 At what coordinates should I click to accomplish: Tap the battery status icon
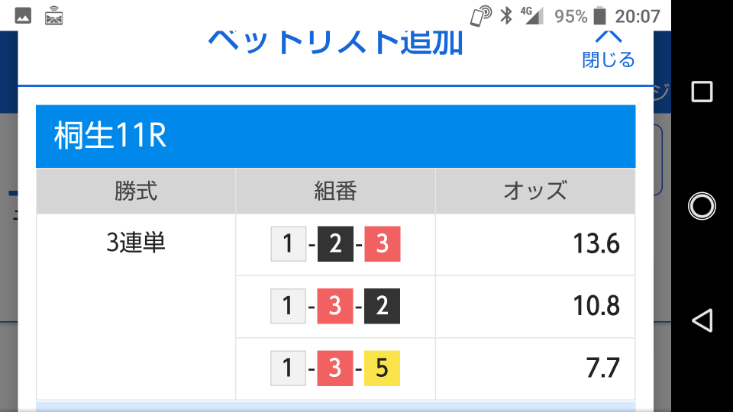pos(600,15)
